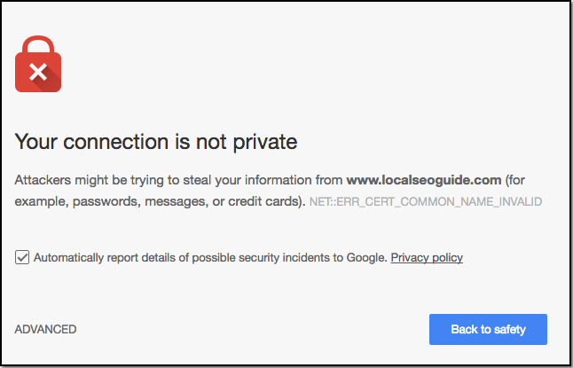Image resolution: width=573 pixels, height=368 pixels.
Task: Return to safety using the blue button
Action: tap(488, 329)
